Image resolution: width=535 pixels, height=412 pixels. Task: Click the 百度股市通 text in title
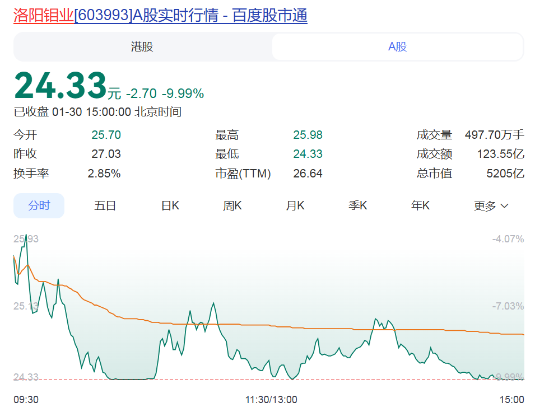pyautogui.click(x=269, y=16)
